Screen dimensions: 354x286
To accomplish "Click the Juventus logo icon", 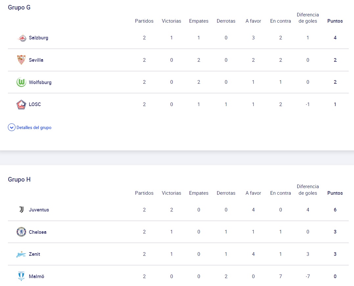I will (21, 210).
